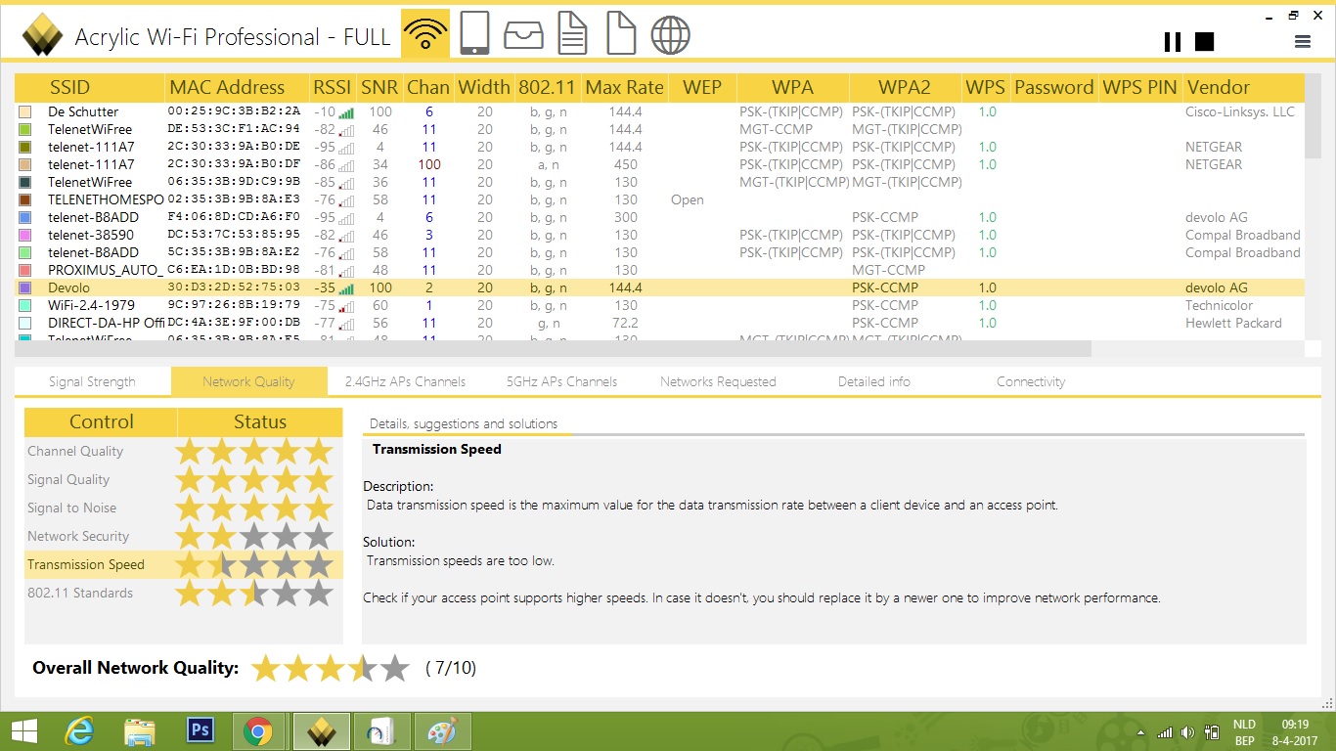This screenshot has height=751, width=1336.
Task: Toggle the DIRECT-DA-HP network checkbox
Action: point(25,324)
